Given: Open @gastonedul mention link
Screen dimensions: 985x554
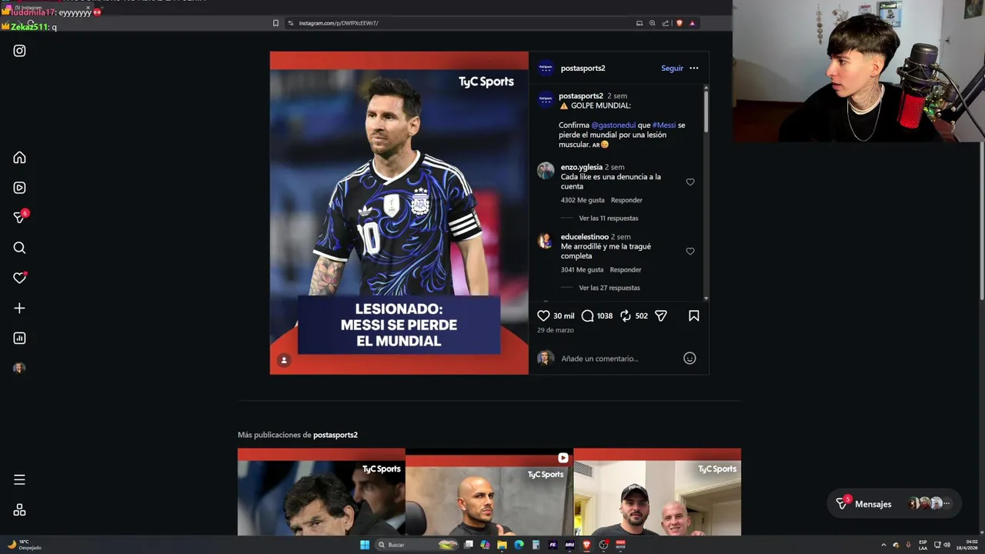Looking at the screenshot, I should pos(613,125).
